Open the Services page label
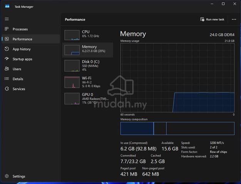 pos(19,89)
